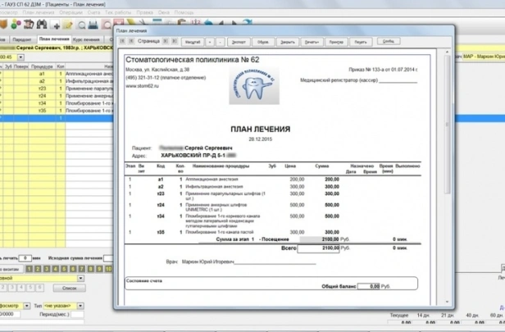The image size is (505, 332).
Task: Switch to the Пародонт tab
Action: pyautogui.click(x=23, y=39)
